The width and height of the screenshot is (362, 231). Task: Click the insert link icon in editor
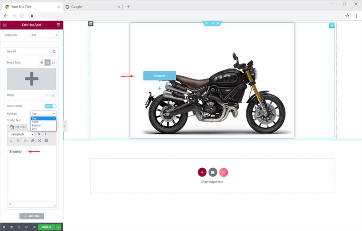(x=32, y=141)
